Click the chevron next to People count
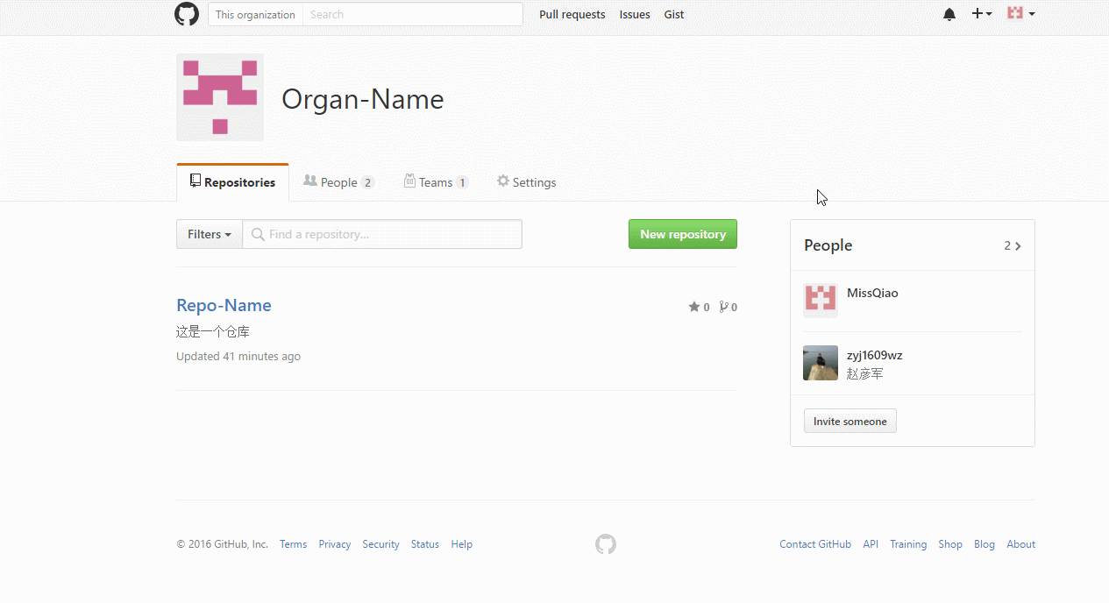The image size is (1109, 603). 1018,246
